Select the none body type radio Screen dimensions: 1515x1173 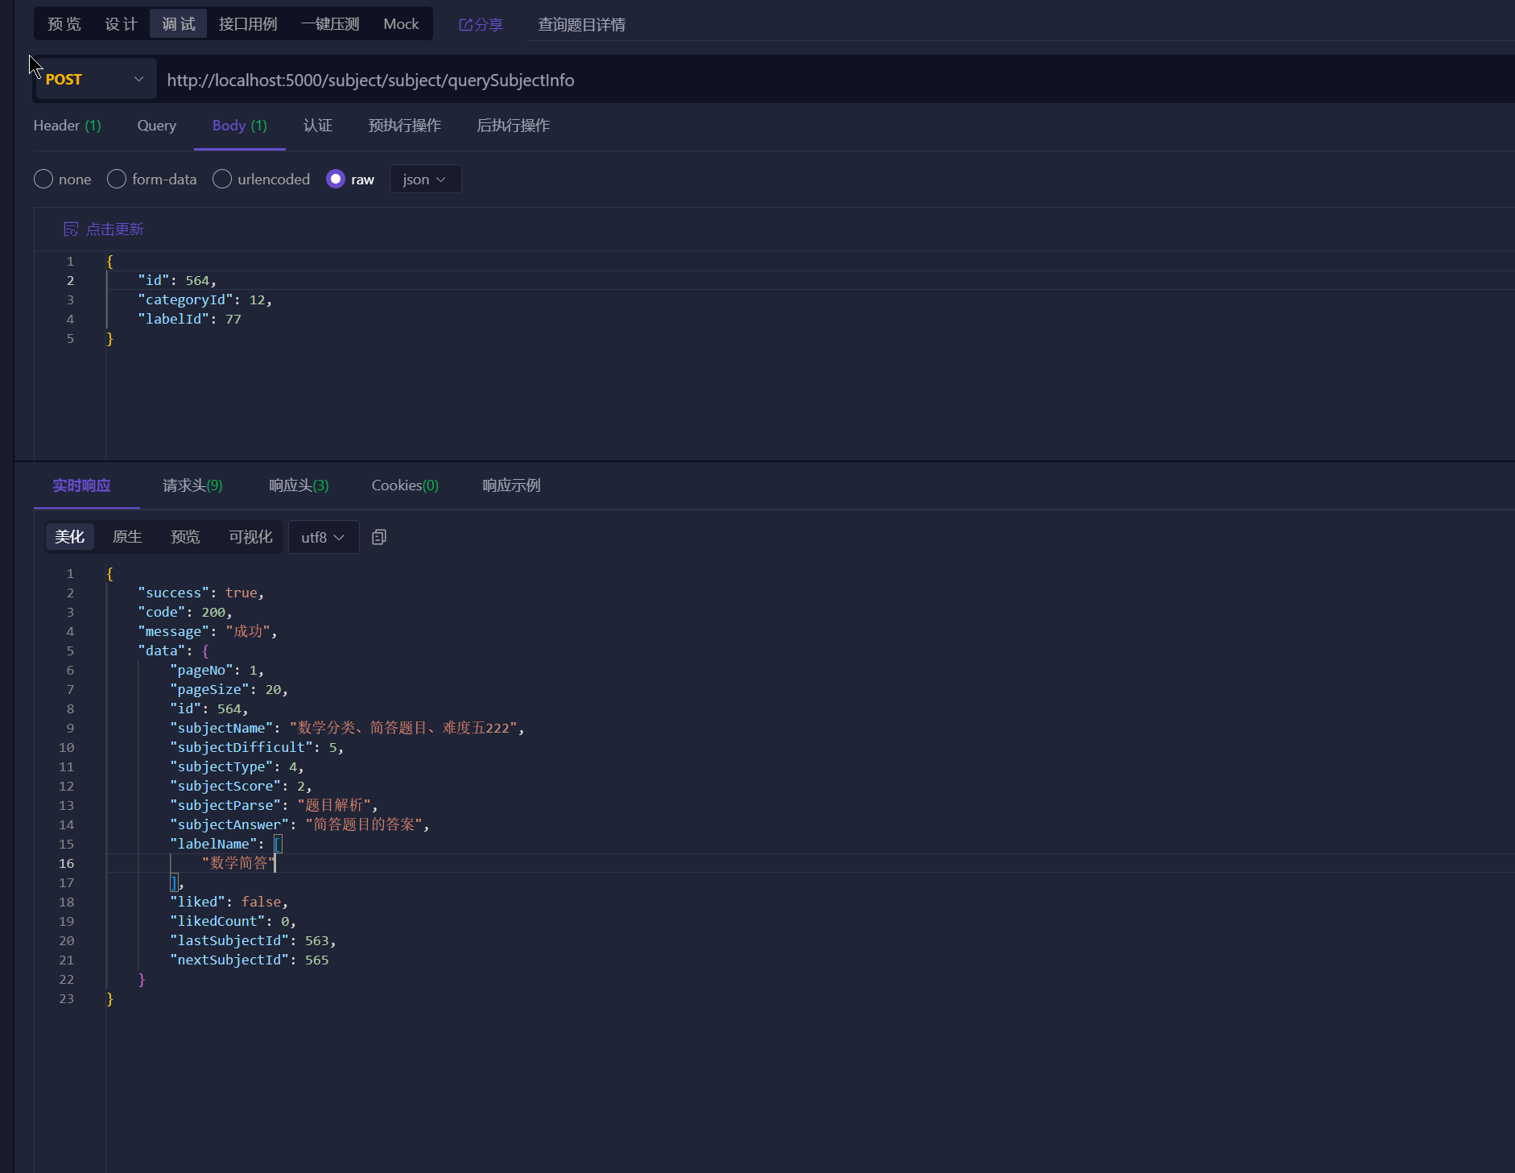[43, 179]
